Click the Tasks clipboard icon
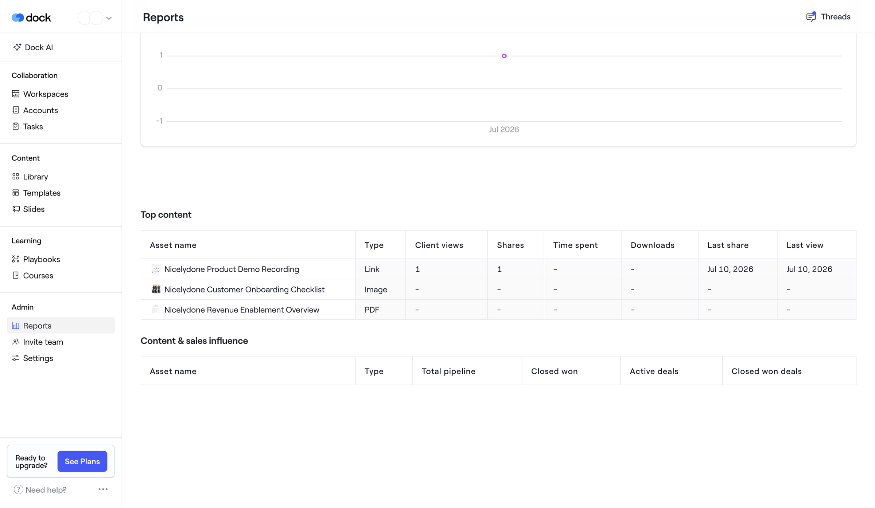This screenshot has height=508, width=875. pyautogui.click(x=16, y=126)
